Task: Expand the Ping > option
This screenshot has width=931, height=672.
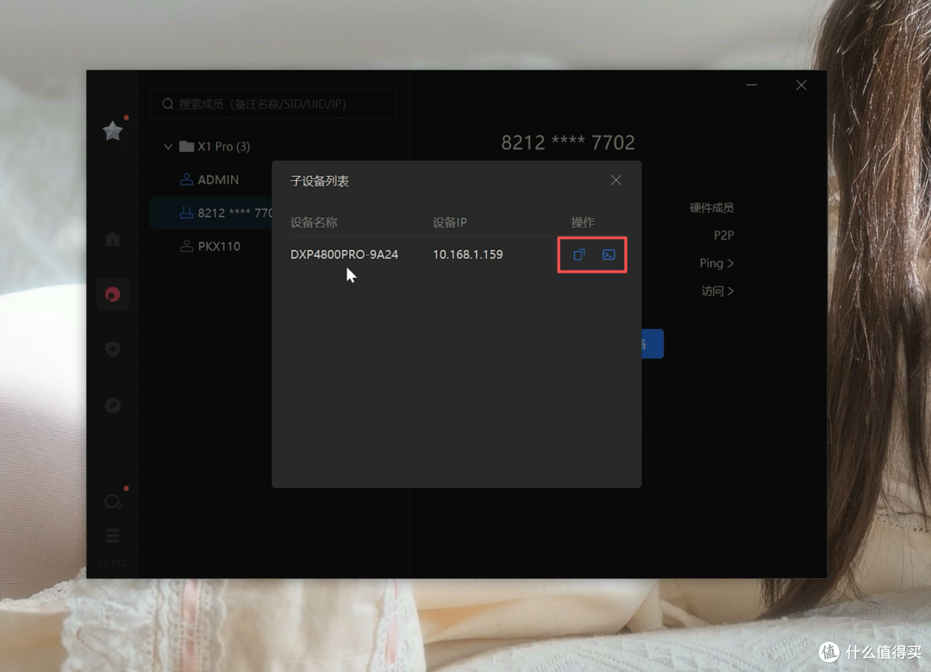Action: [x=716, y=262]
